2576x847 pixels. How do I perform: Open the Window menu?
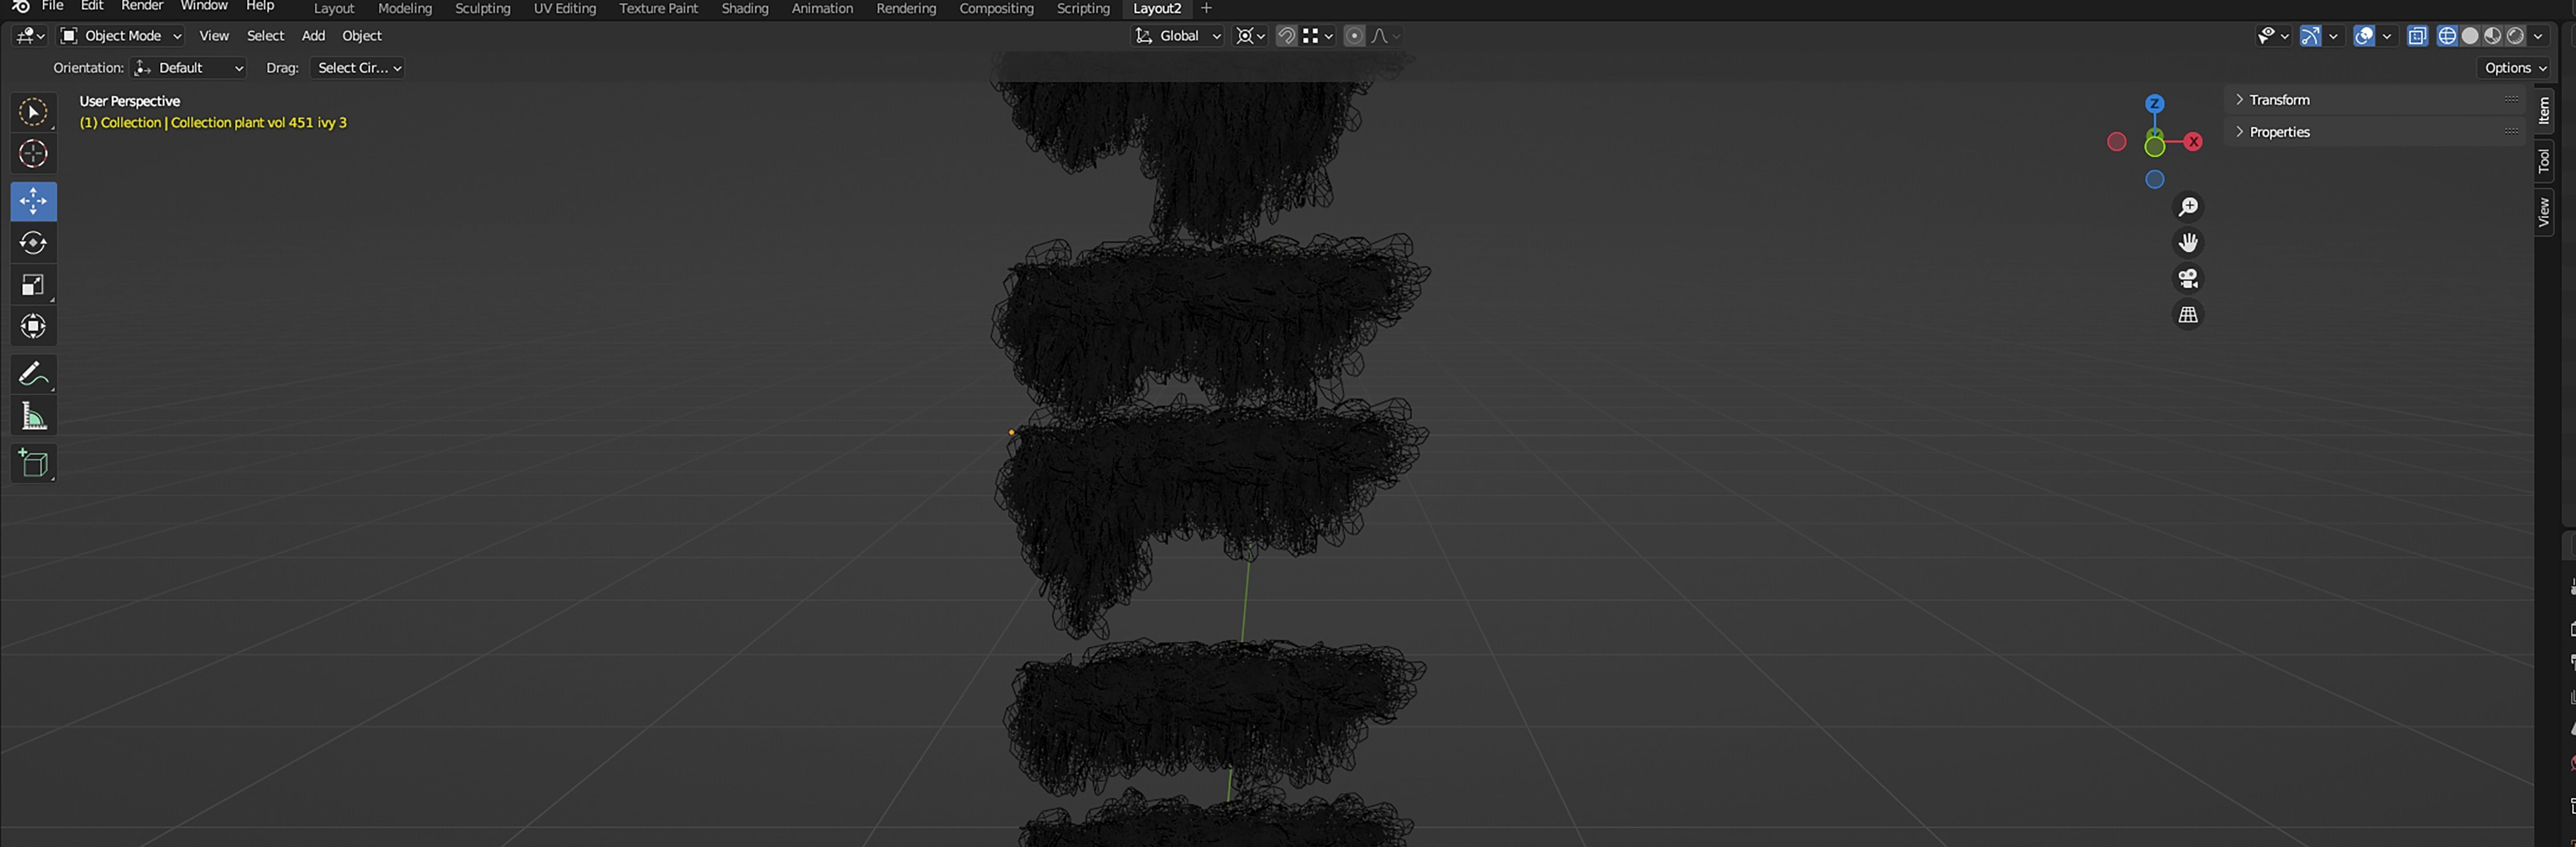tap(204, 6)
